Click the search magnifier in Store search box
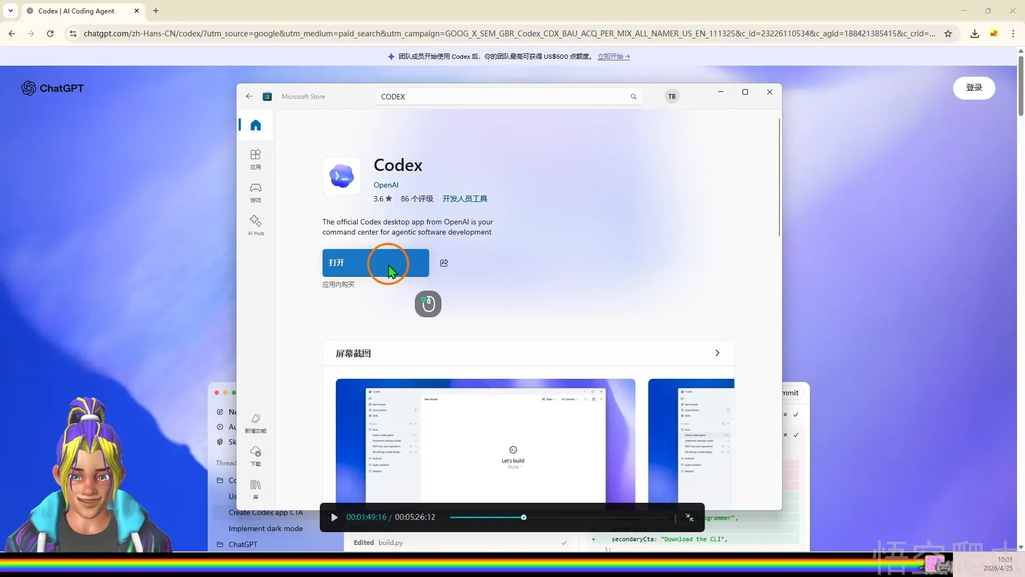The image size is (1025, 577). click(633, 97)
